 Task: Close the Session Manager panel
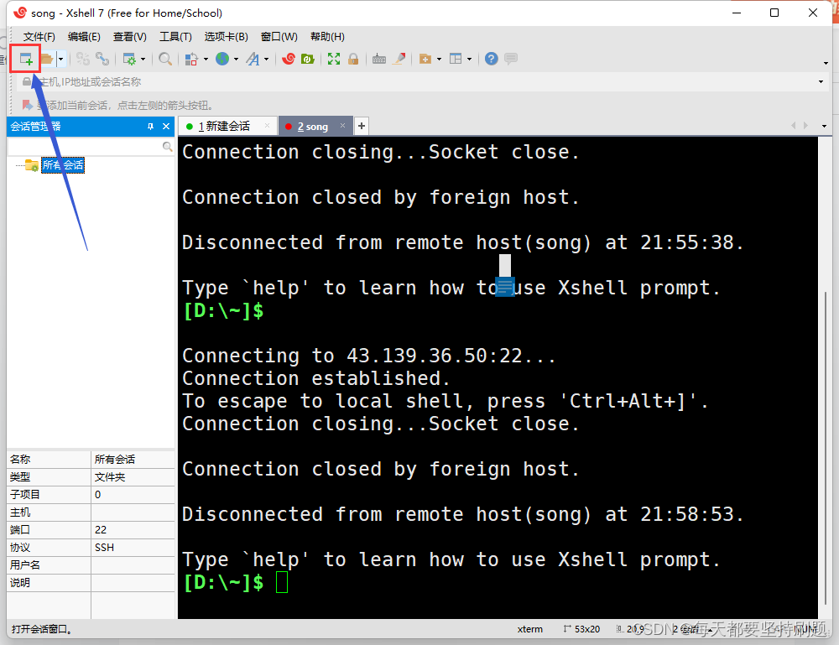[166, 126]
